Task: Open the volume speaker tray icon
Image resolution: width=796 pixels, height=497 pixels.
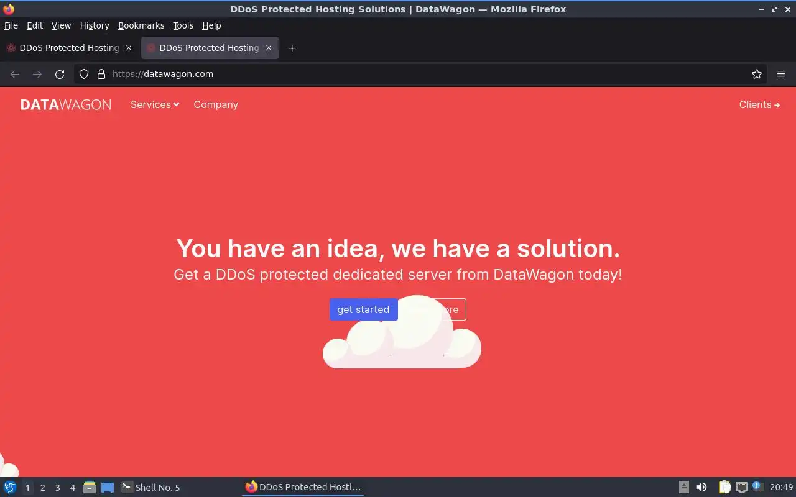Action: [701, 487]
